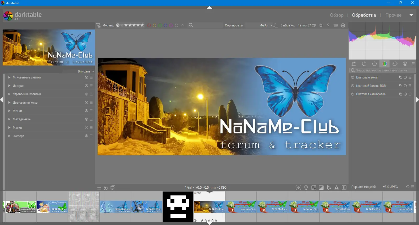Turn on the Цветовая калибровка module
Screen dimensions: 419x225
(x=353, y=94)
